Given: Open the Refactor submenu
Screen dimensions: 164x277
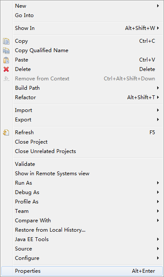Looking at the screenshot, I should click(88, 97).
